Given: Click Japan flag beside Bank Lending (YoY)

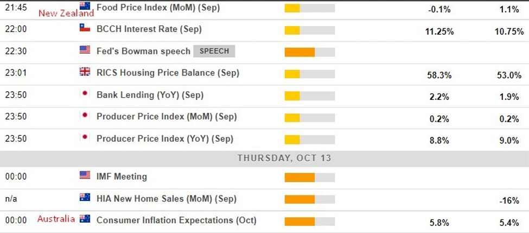Looking at the screenshot, I should point(85,93).
